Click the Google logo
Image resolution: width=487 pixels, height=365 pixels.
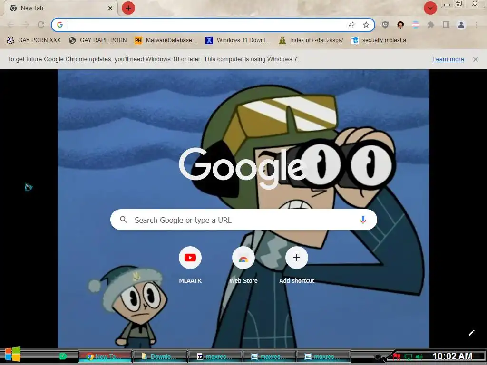click(x=242, y=168)
